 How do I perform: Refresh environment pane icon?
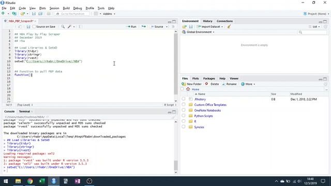pyautogui.click(x=325, y=27)
